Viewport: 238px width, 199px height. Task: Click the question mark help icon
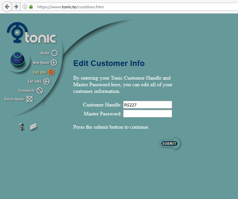[x=21, y=127]
